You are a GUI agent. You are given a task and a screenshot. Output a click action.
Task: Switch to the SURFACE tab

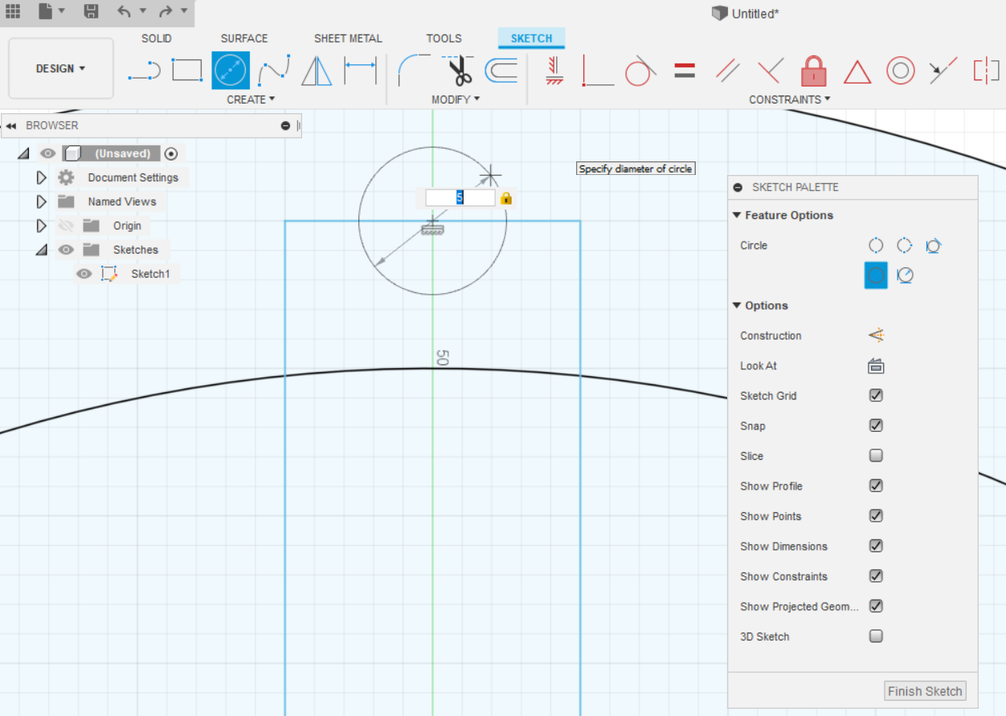(244, 38)
